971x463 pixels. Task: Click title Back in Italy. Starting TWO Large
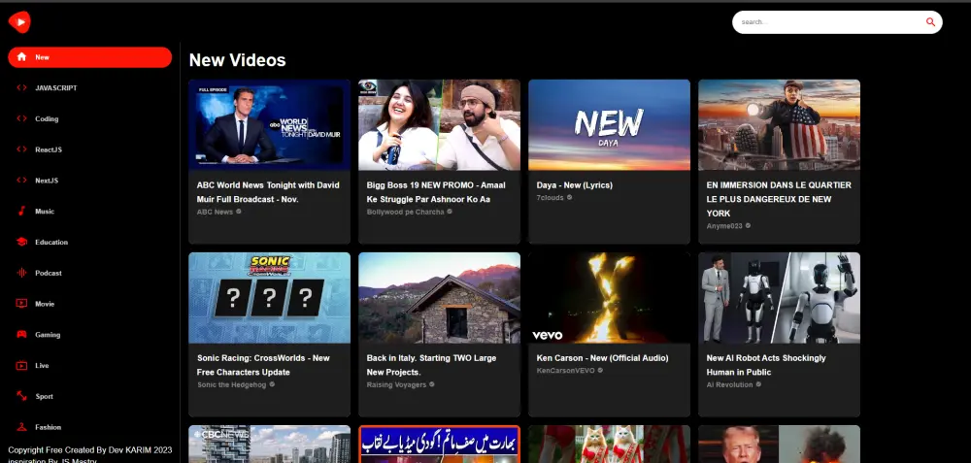[431, 365]
